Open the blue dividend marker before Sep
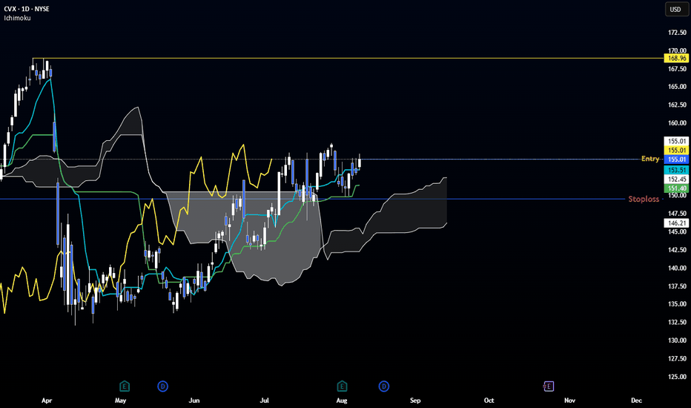The height and width of the screenshot is (408, 691). pos(384,386)
